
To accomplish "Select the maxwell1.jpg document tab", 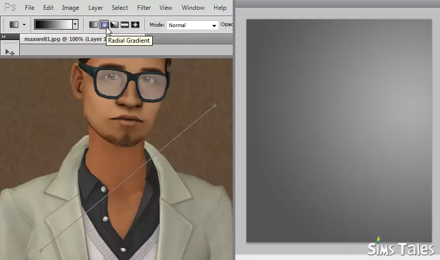I will [64, 39].
